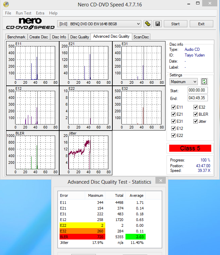
Task: Open the File menu
Action: coord(8,13)
